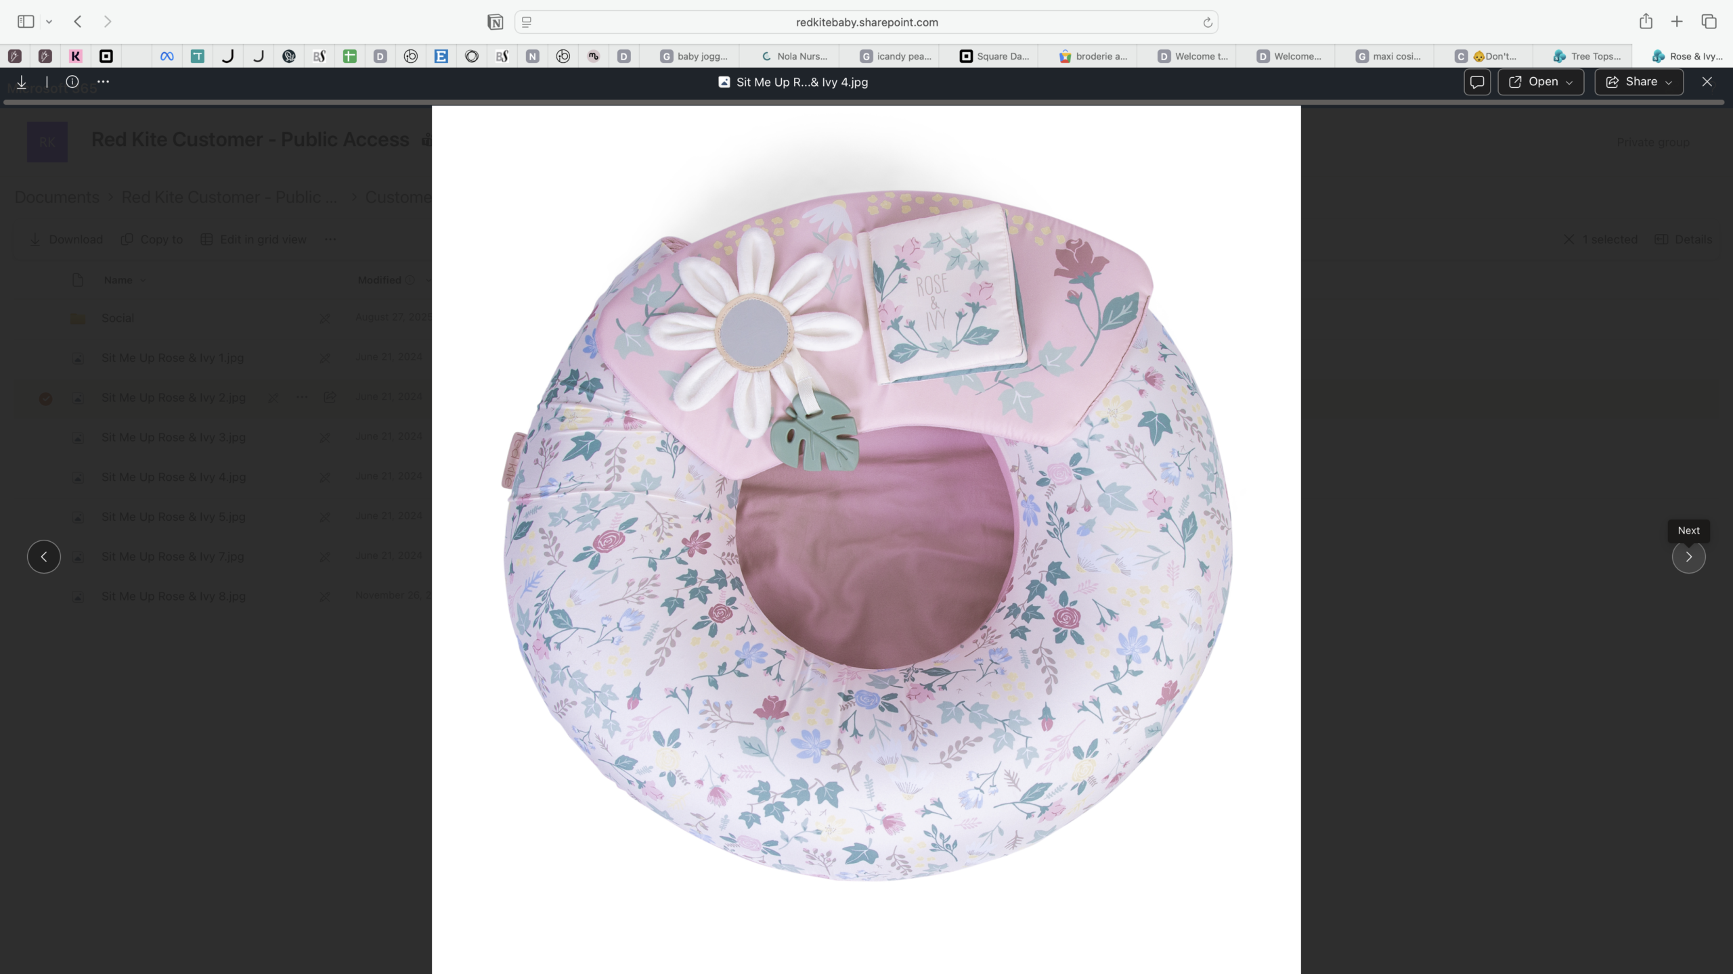Switch to the icandy pea... tab
Screen dimensions: 1733x974
pyautogui.click(x=895, y=56)
